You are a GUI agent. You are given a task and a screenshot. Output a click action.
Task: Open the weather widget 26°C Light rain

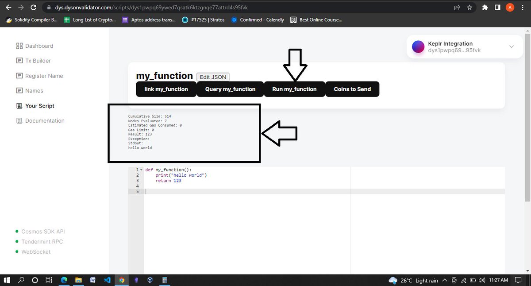pyautogui.click(x=413, y=280)
